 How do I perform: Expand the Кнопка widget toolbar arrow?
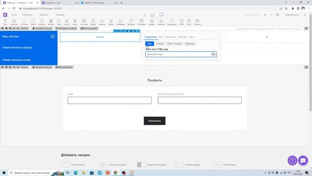(138, 31)
